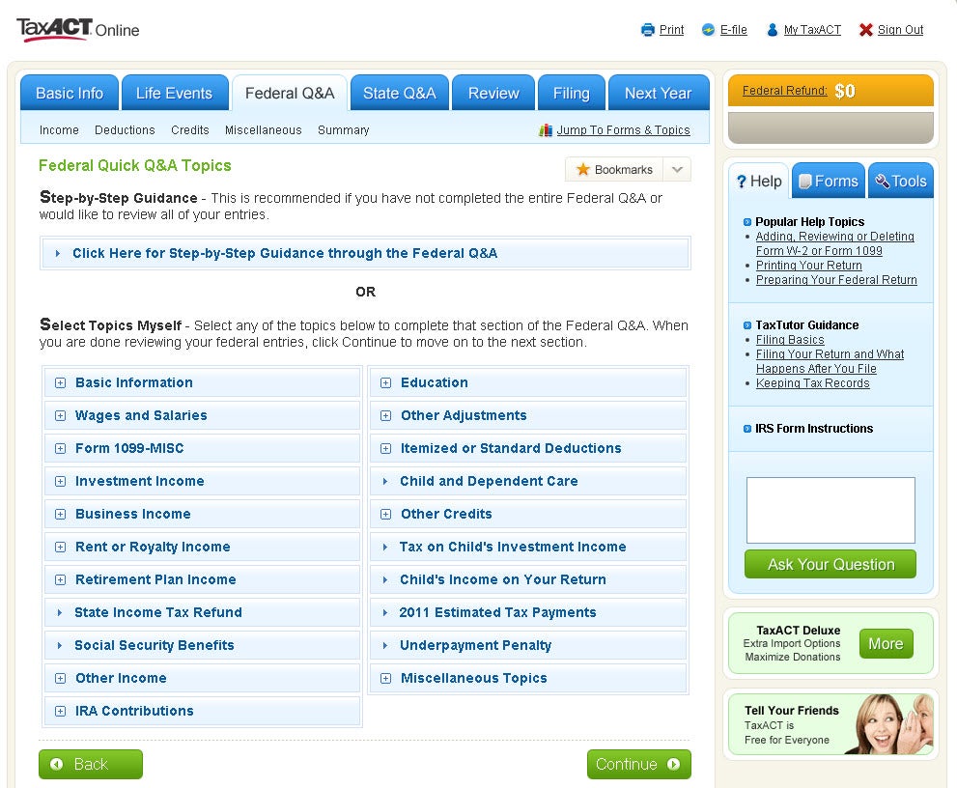Switch to the Forms panel tab
Image resolution: width=957 pixels, height=788 pixels.
pyautogui.click(x=829, y=181)
